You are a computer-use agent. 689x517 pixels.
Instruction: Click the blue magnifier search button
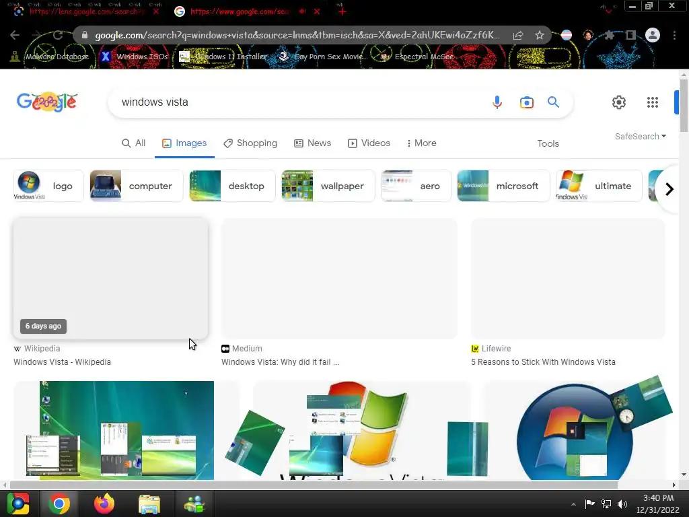point(553,102)
